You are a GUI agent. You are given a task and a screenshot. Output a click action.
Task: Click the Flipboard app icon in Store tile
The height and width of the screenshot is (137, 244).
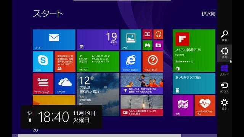point(182,39)
